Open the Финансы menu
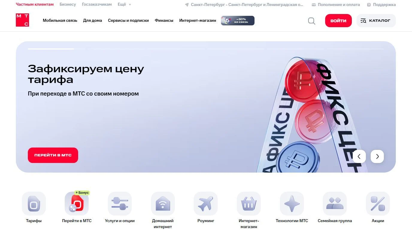Screen dimensions: 412x249 click(x=164, y=21)
